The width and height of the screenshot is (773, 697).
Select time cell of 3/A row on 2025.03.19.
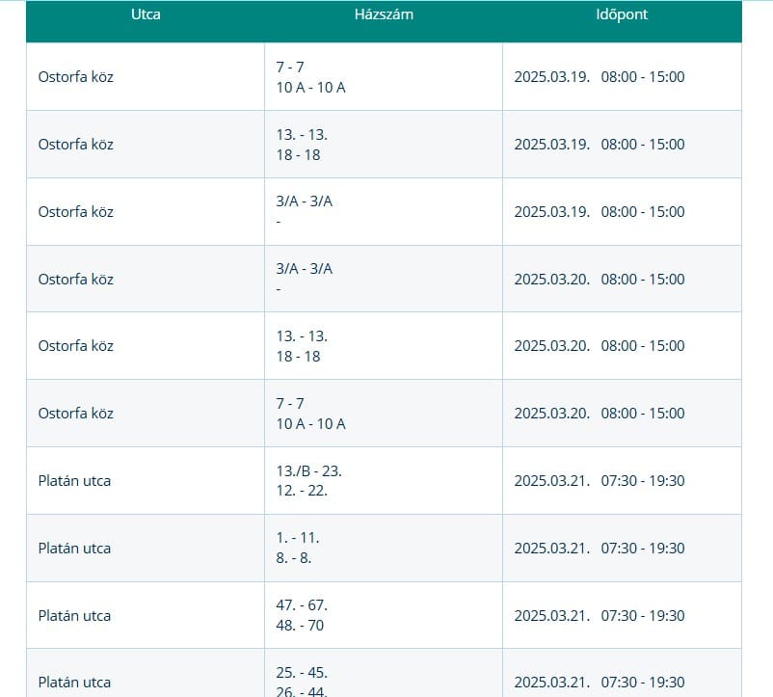(600, 212)
